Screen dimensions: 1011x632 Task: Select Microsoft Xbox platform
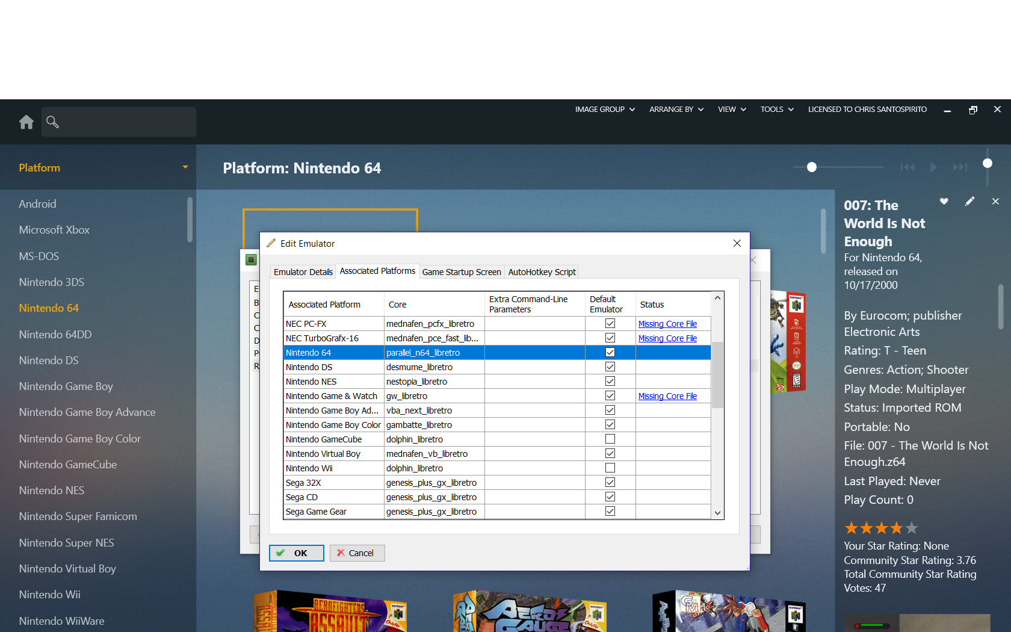click(x=54, y=230)
